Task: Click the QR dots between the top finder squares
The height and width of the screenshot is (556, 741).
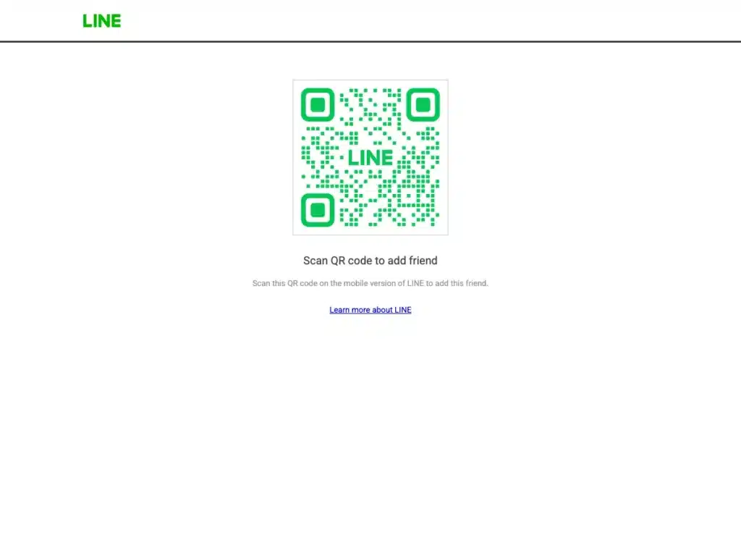Action: [370, 106]
